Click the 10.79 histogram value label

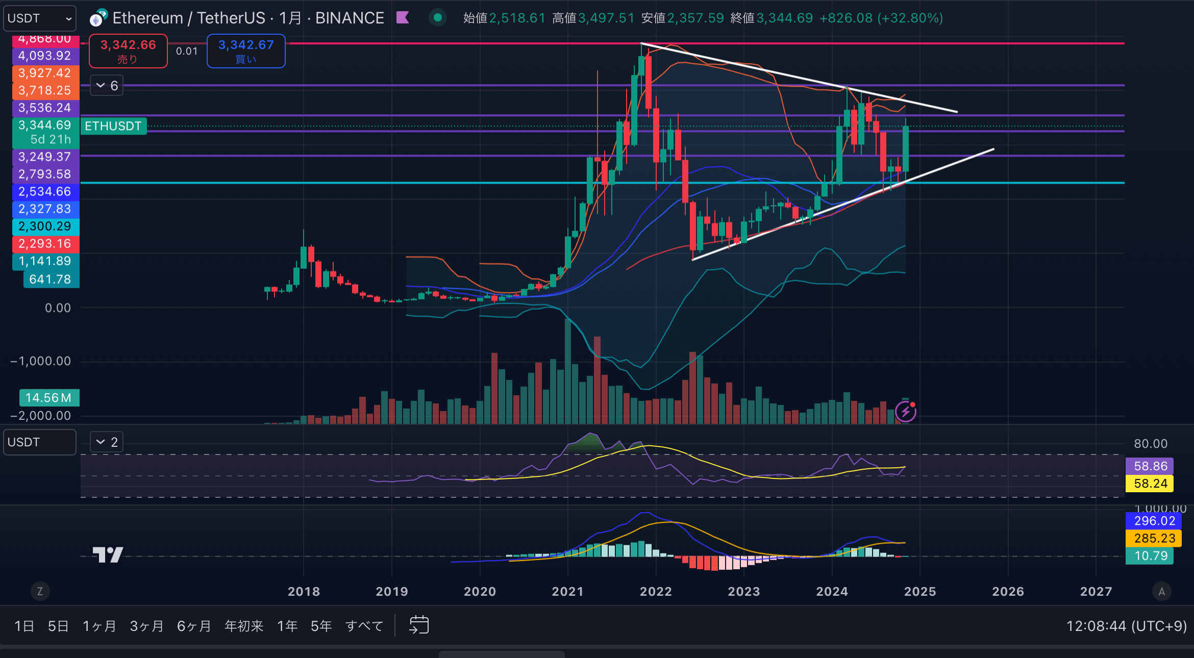coord(1150,555)
